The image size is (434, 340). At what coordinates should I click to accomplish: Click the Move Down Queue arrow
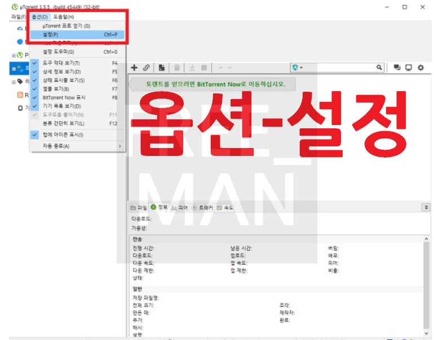click(229, 68)
